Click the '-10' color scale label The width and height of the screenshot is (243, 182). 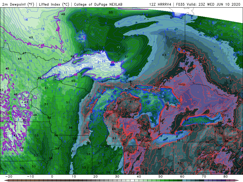(x=30, y=177)
